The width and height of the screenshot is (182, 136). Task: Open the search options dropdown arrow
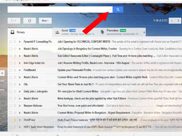(111, 9)
